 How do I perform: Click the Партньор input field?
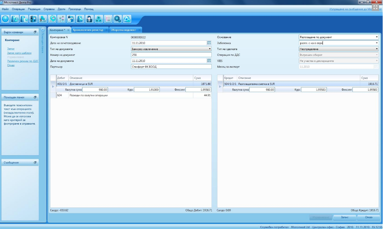click(x=171, y=67)
